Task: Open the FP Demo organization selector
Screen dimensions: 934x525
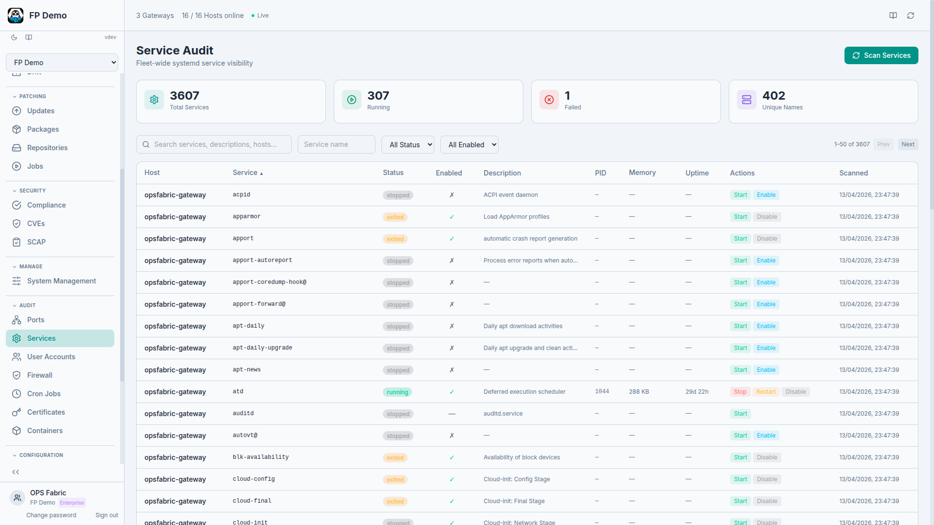Action: point(62,63)
